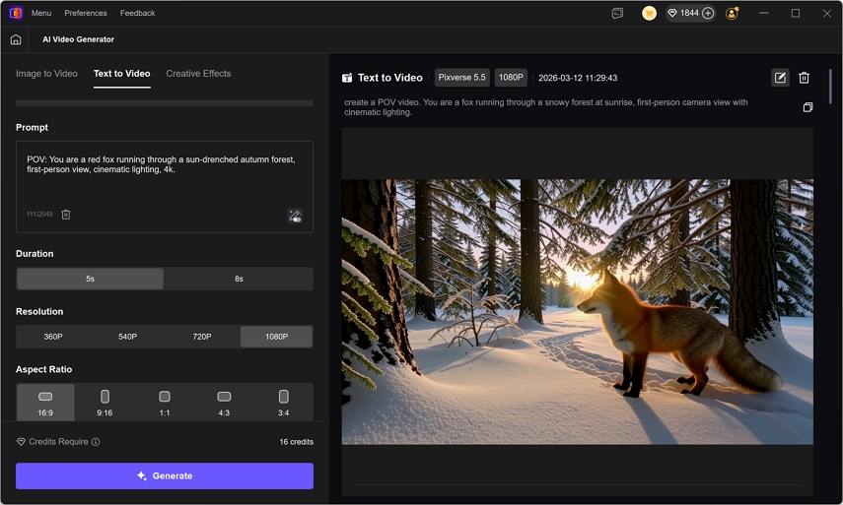The width and height of the screenshot is (843, 505).
Task: Choose 360P resolution
Action: point(53,337)
